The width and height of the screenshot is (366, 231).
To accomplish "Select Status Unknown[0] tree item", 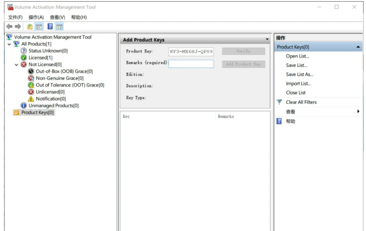I will [48, 51].
